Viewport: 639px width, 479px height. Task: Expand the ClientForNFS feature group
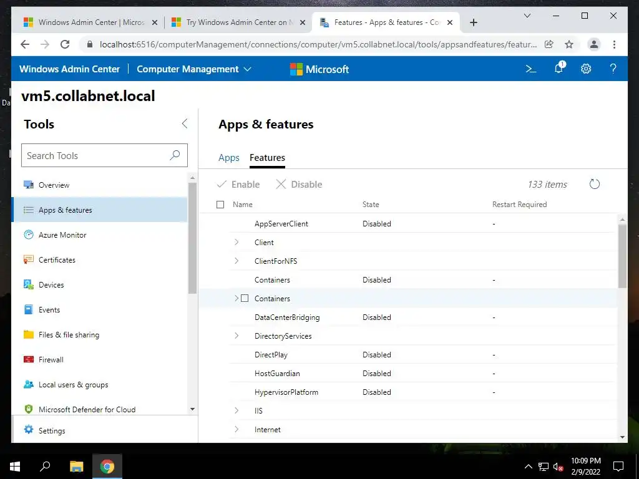[x=237, y=261]
